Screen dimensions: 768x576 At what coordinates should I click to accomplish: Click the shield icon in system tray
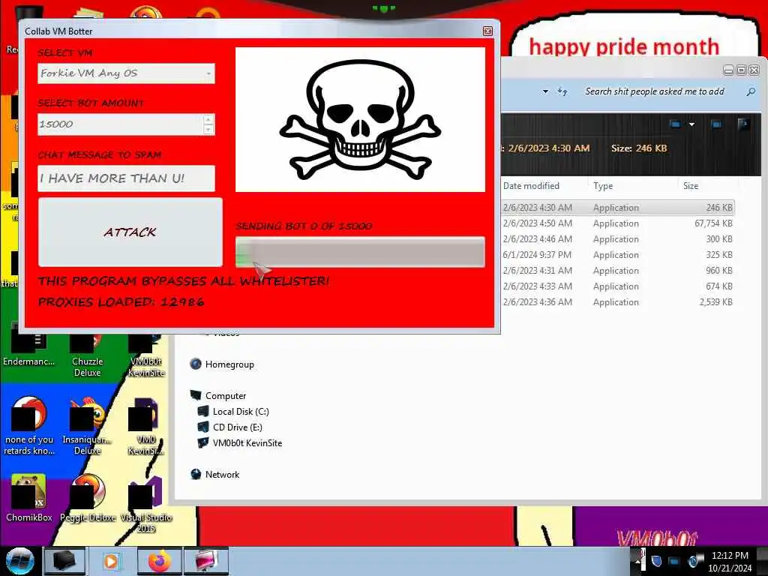(657, 561)
